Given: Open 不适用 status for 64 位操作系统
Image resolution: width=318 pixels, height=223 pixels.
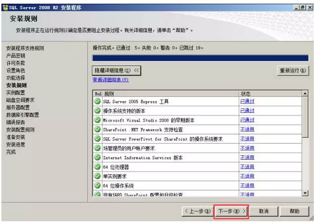Looking at the screenshot, I should click(x=247, y=185).
